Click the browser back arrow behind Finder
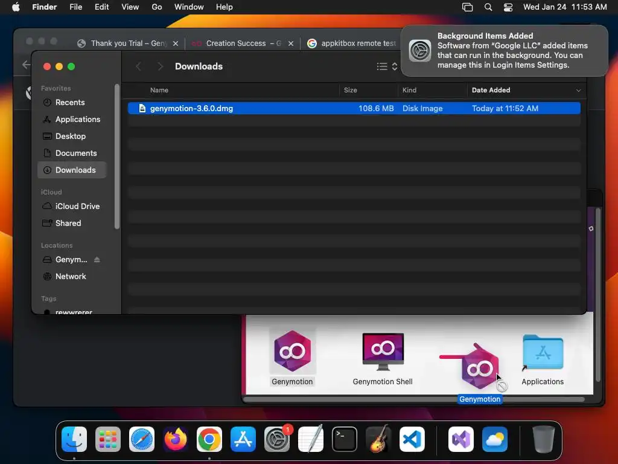 26,65
